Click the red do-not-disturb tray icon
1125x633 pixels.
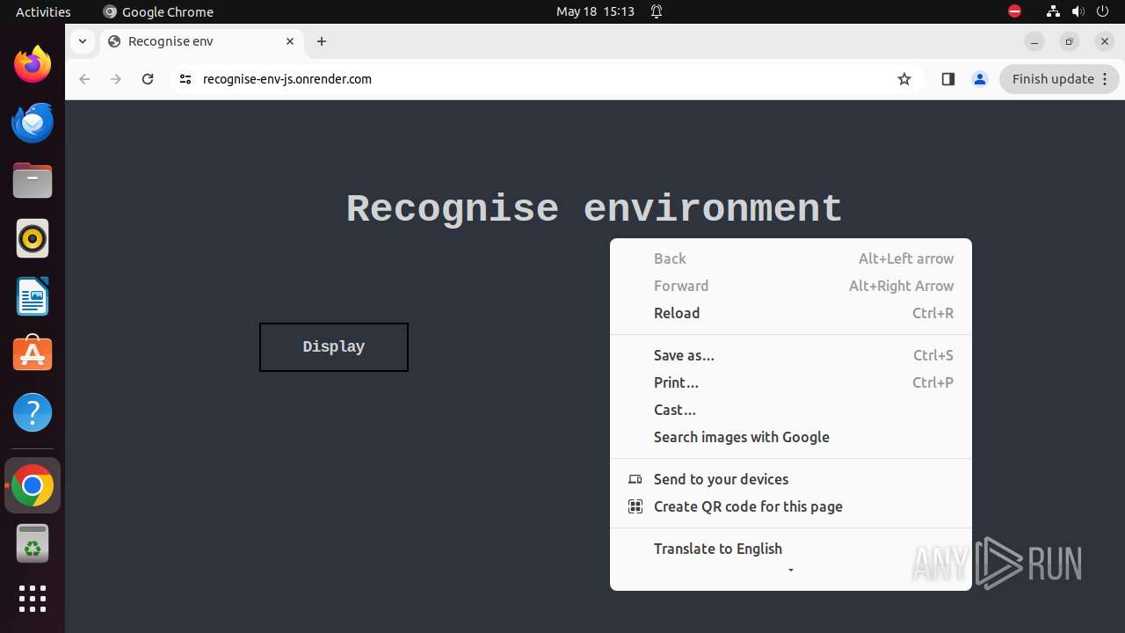(1014, 11)
